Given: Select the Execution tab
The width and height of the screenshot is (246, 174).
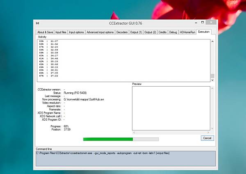Looking at the screenshot, I should pos(204,32).
